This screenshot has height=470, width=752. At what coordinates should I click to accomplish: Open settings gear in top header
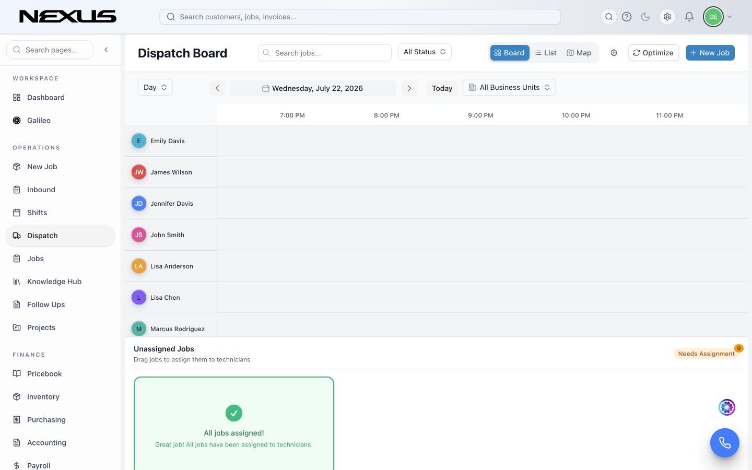pyautogui.click(x=667, y=17)
